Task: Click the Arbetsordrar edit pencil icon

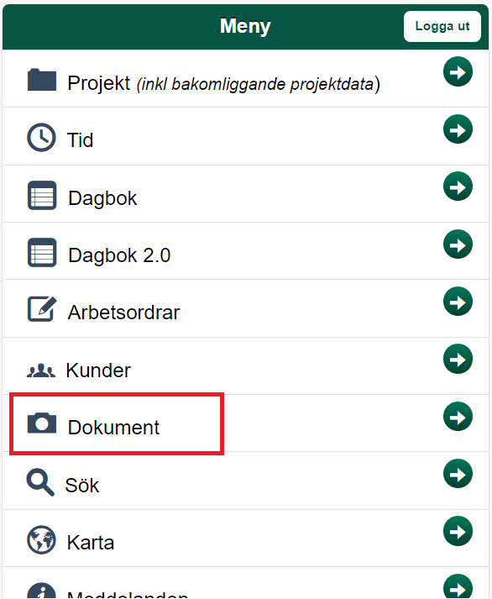Action: tap(42, 308)
